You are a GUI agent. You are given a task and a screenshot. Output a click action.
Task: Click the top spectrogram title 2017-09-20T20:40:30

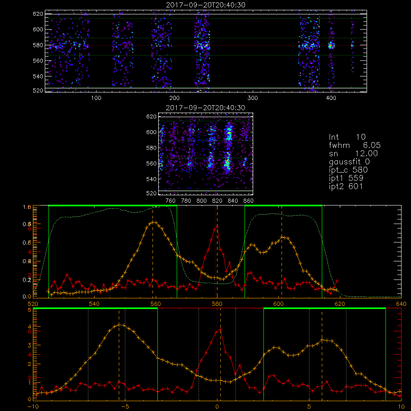(205, 5)
